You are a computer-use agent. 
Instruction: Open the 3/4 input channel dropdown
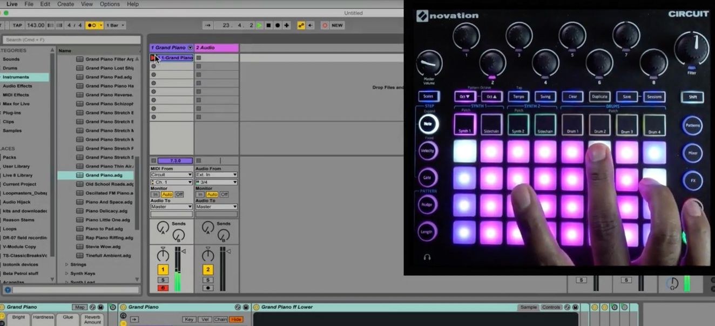[x=216, y=182]
